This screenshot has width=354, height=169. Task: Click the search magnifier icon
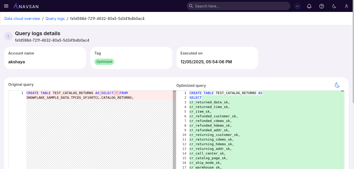coord(191,6)
